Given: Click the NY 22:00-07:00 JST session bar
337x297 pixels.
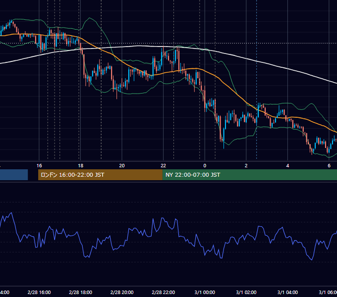Looking at the screenshot, I should point(249,175).
